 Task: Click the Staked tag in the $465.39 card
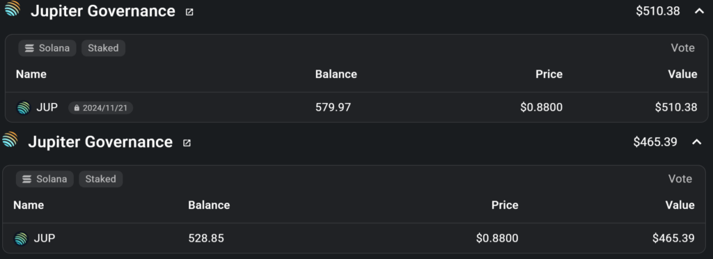100,179
